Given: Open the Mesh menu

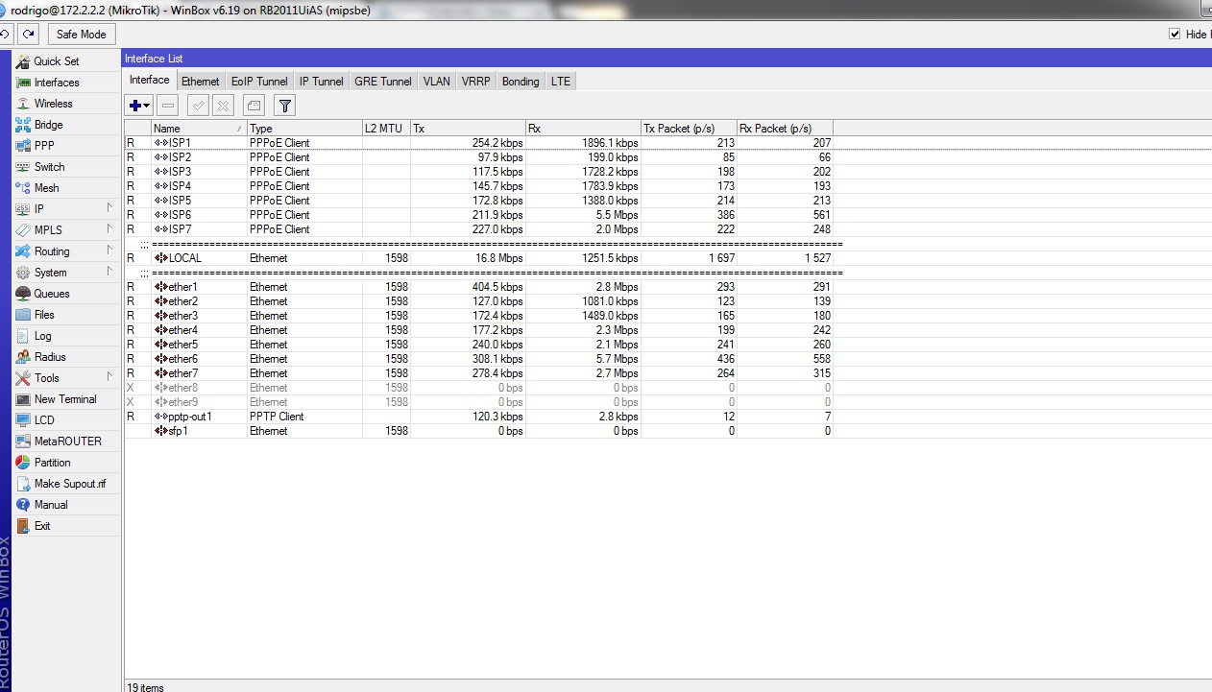Looking at the screenshot, I should 65,188.
